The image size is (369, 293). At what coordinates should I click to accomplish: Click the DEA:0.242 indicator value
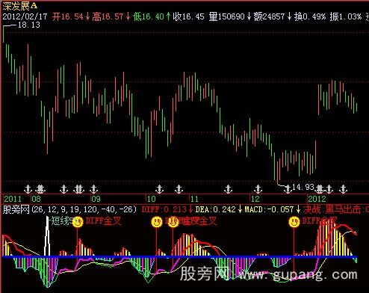[x=215, y=209]
